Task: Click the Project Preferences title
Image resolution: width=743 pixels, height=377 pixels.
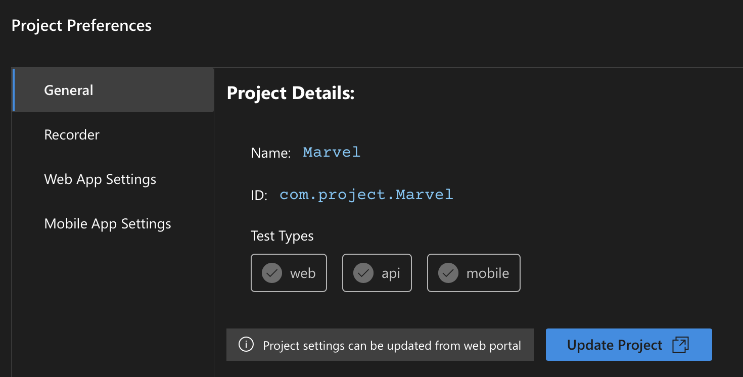Action: [81, 25]
